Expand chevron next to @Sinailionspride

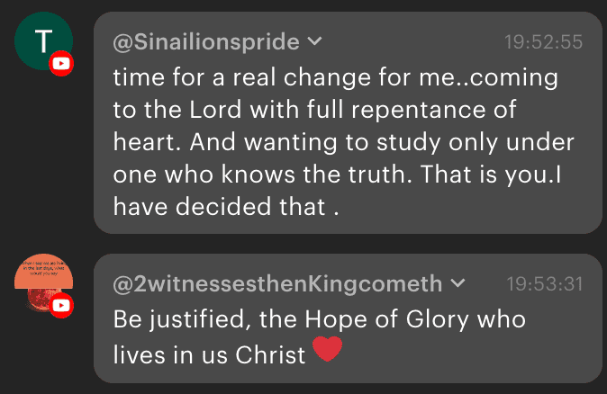pos(314,41)
